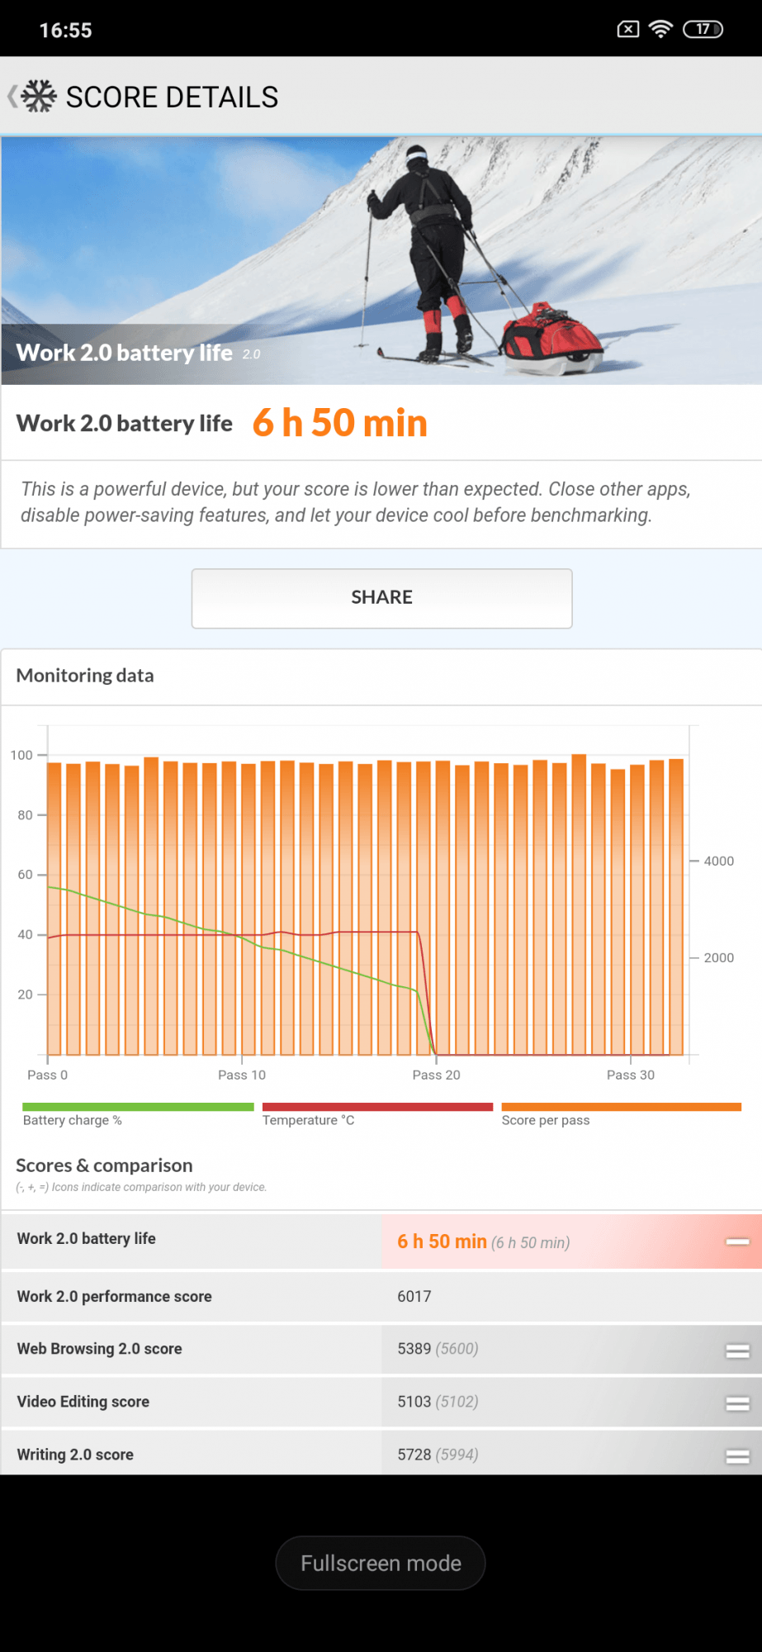Toggle the Temperature °C legend
This screenshot has width=762, height=1652.
[x=377, y=1114]
